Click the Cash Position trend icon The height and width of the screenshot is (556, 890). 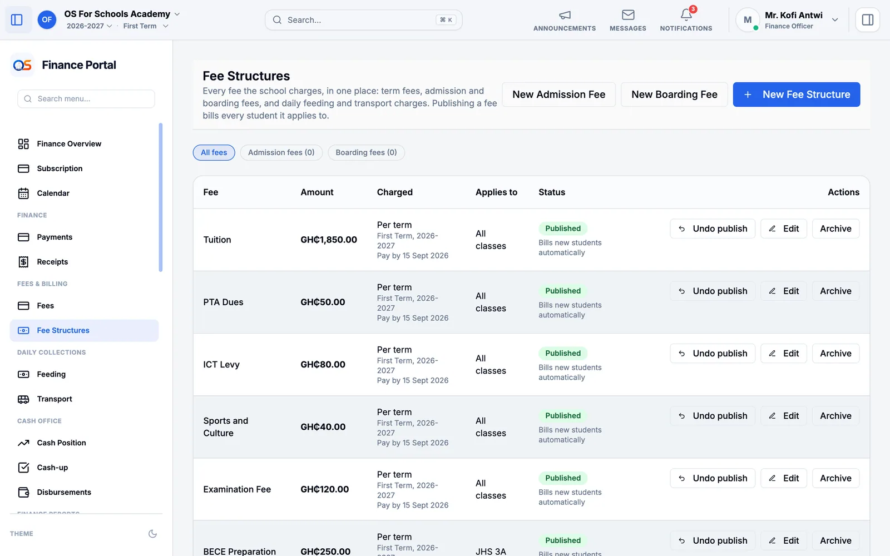point(23,443)
